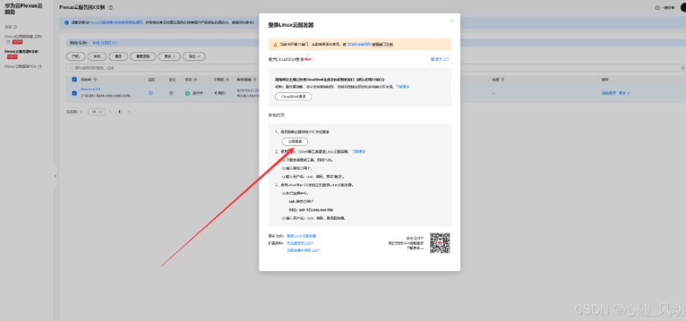Image resolution: width=686 pixels, height=321 pixels.
Task: Expand the More dropdown in the instance toolbar
Action: (169, 57)
